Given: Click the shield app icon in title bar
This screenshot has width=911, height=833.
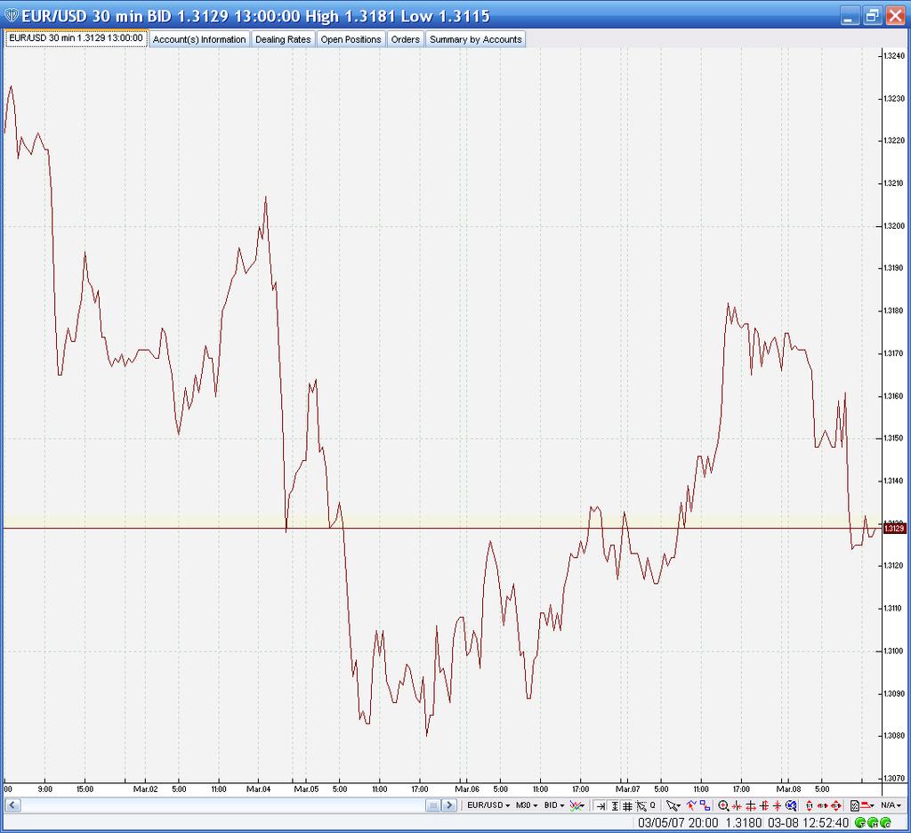Looking at the screenshot, I should click(x=11, y=15).
